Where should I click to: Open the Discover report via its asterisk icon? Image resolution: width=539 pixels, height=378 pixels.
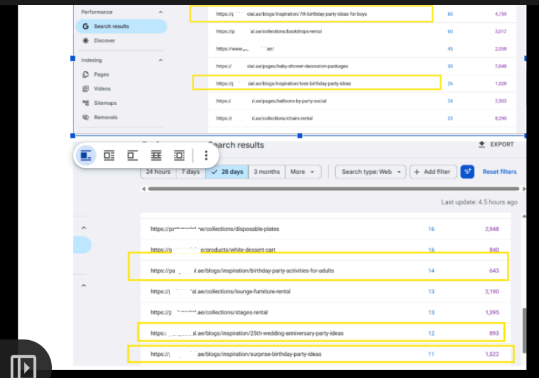pyautogui.click(x=85, y=40)
